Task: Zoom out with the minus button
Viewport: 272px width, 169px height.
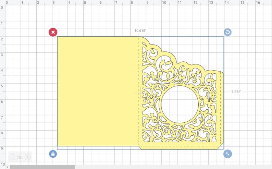Action: click(12, 157)
